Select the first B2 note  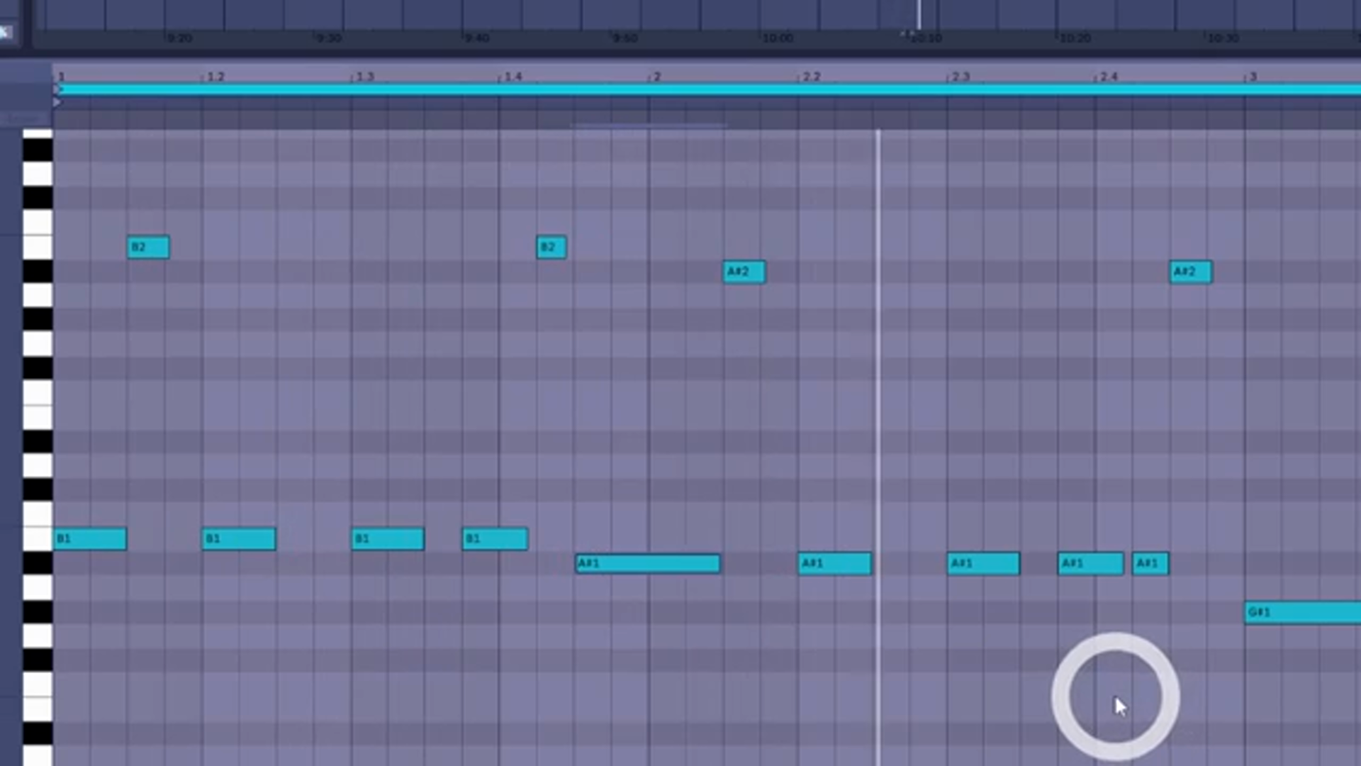(148, 247)
